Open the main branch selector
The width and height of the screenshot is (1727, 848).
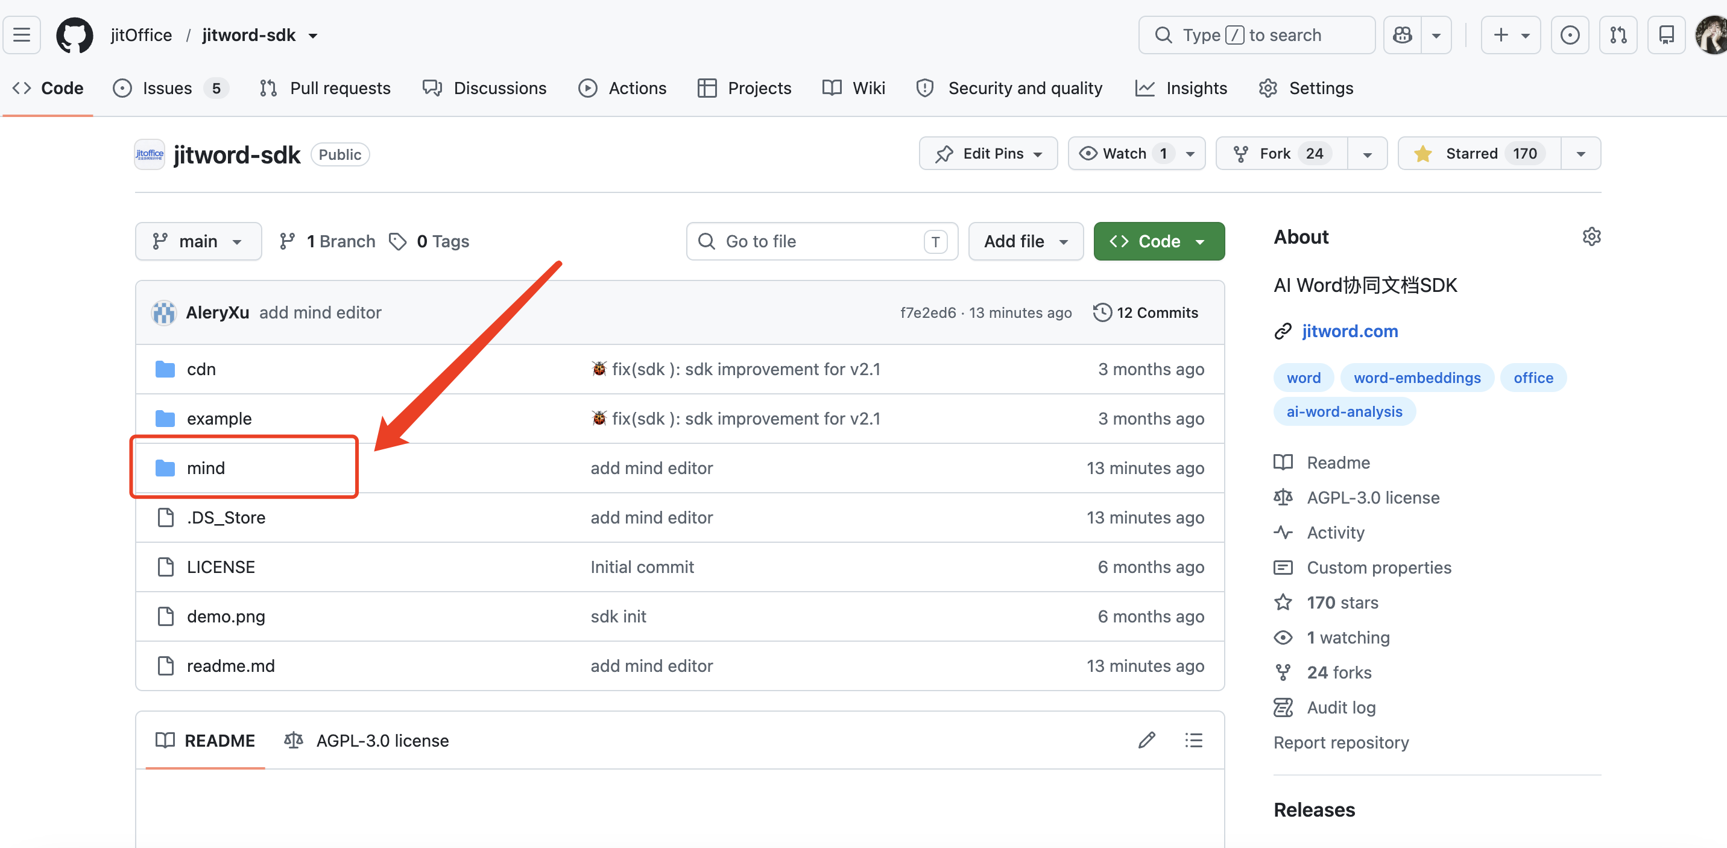[x=198, y=241]
